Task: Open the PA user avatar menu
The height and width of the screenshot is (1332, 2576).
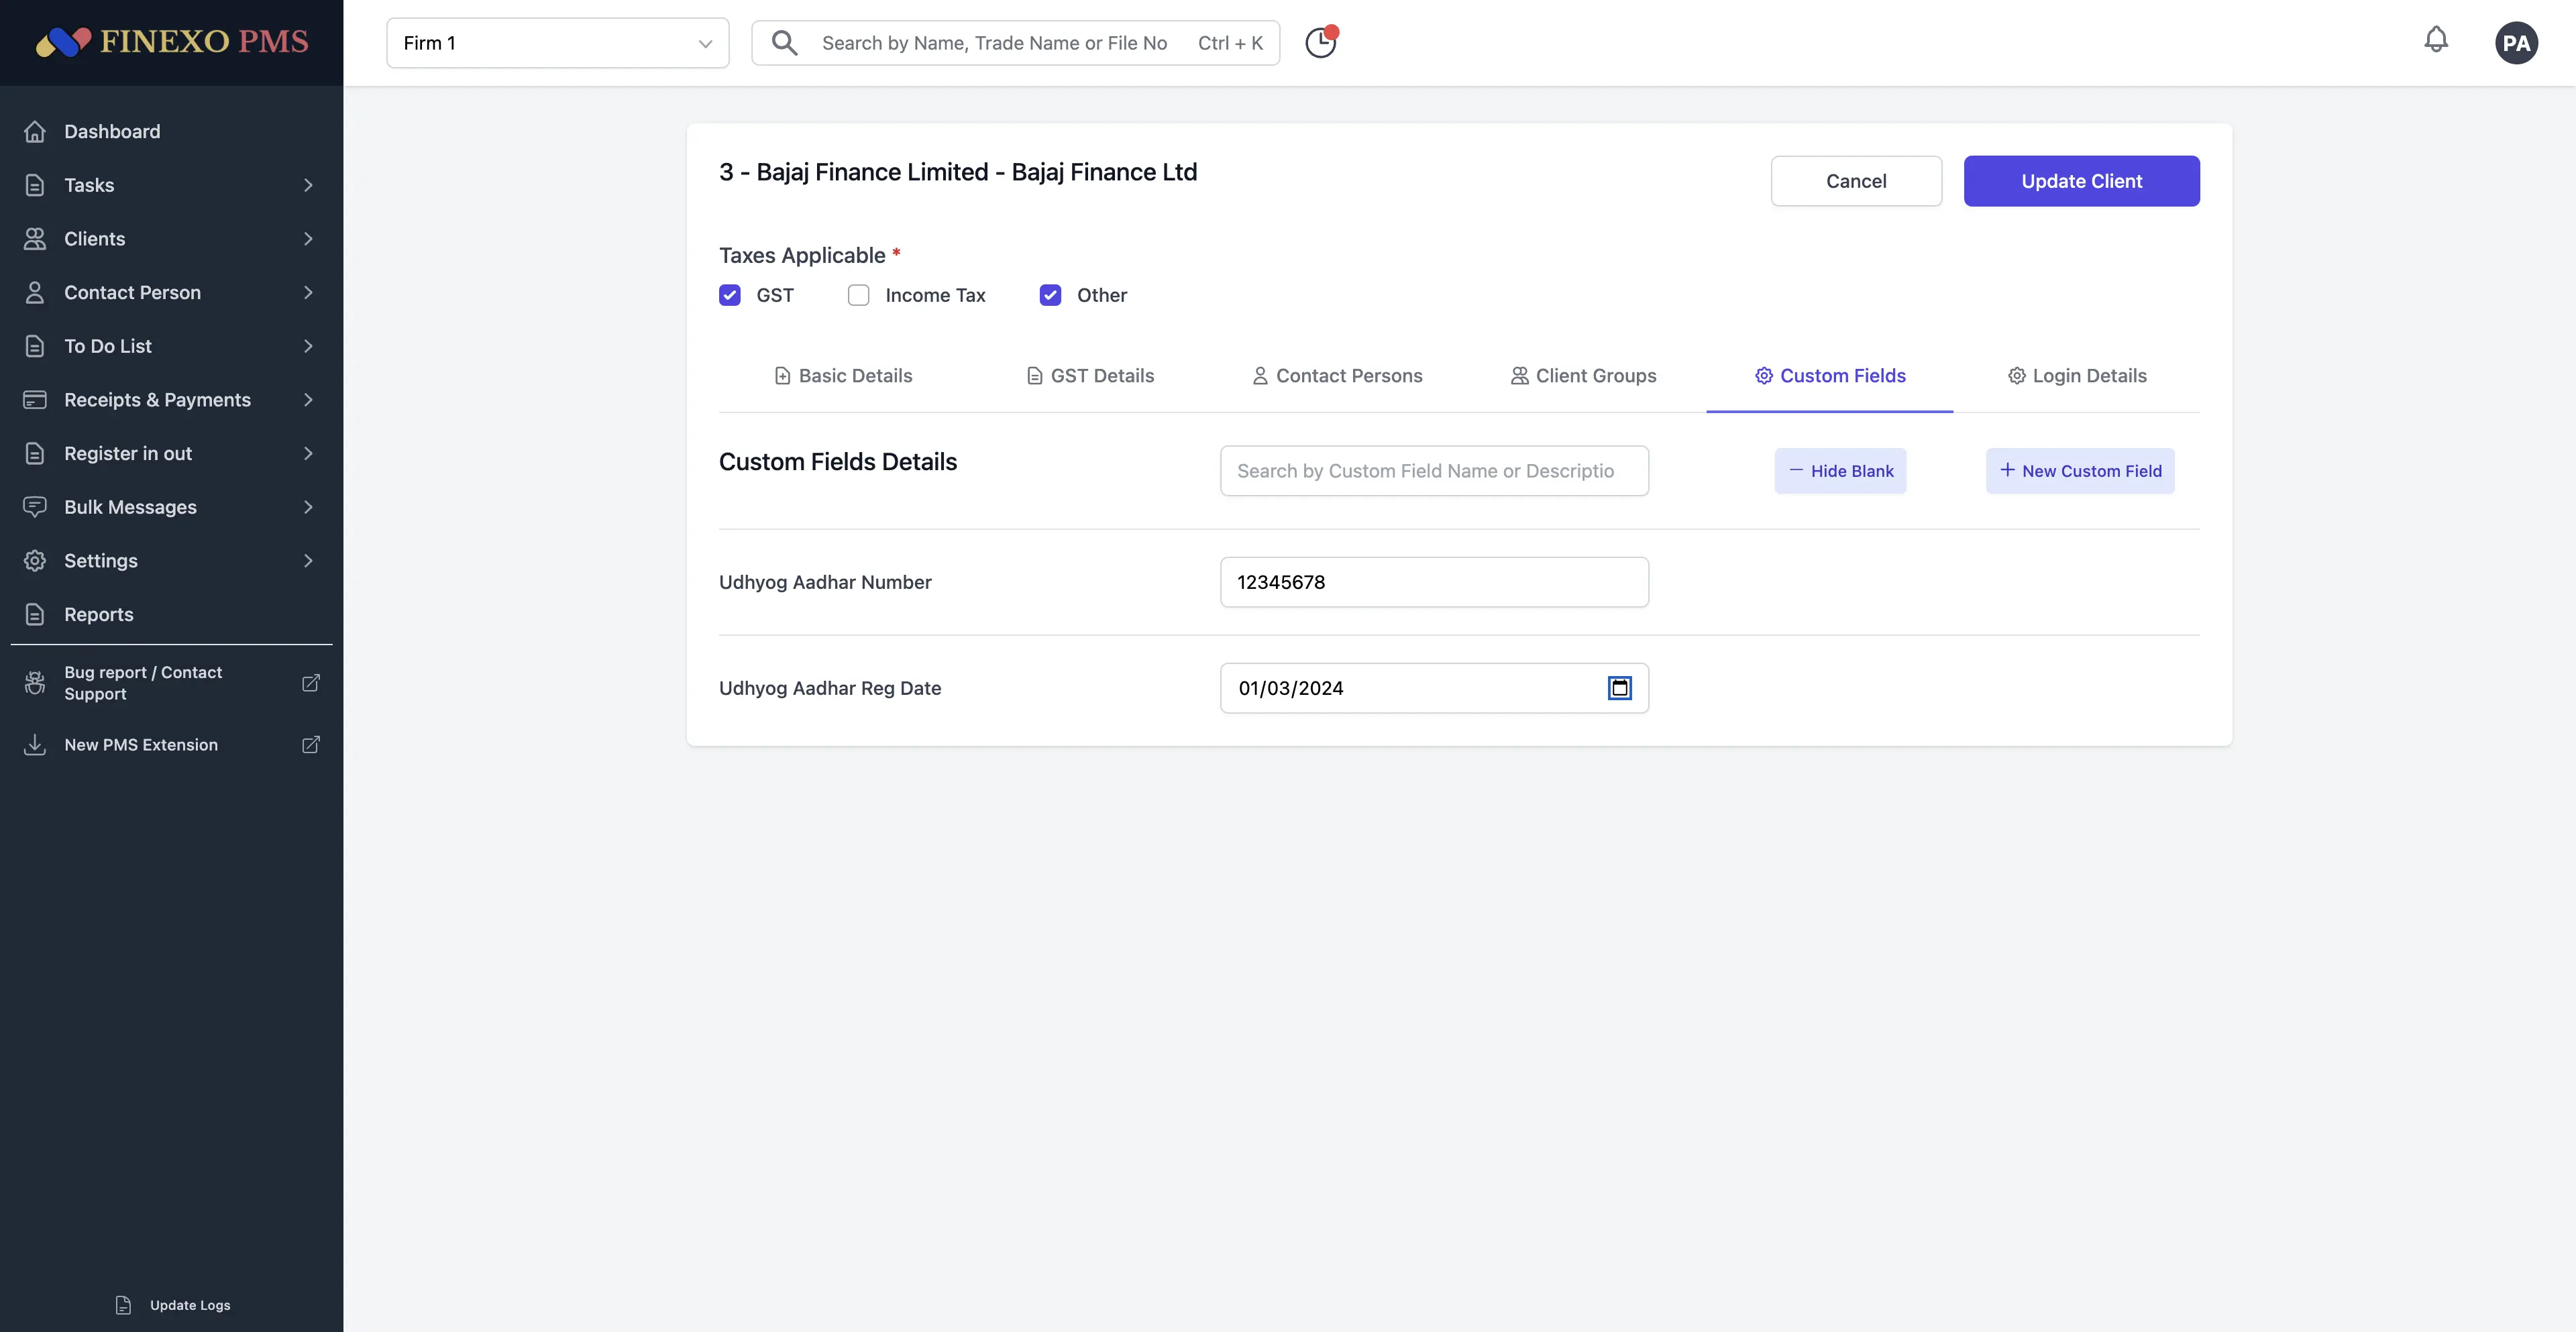Action: [x=2516, y=43]
